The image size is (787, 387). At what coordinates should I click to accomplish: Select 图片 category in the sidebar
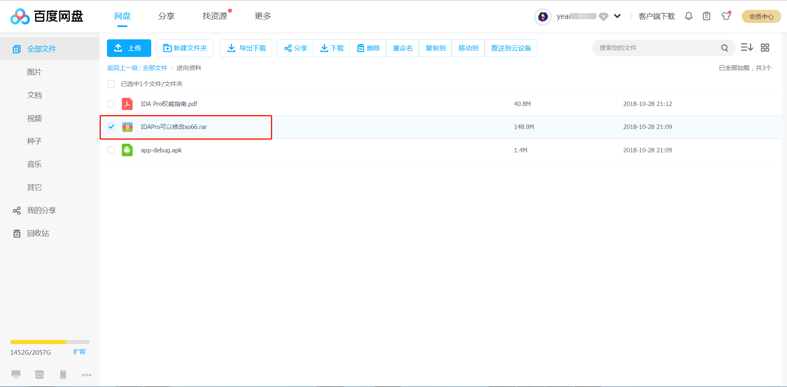tap(34, 72)
